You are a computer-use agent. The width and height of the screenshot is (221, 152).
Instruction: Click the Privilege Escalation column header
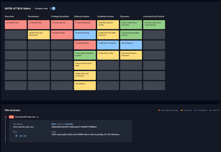pos(60,17)
